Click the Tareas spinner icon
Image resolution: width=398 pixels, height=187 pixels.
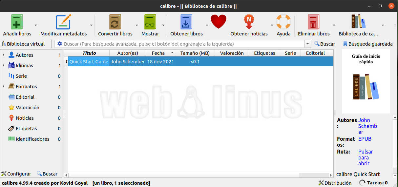point(362,183)
